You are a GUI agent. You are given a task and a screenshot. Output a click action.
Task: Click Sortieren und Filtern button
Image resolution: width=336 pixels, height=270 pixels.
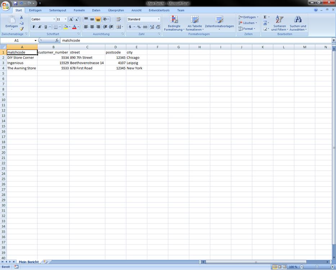tap(279, 23)
